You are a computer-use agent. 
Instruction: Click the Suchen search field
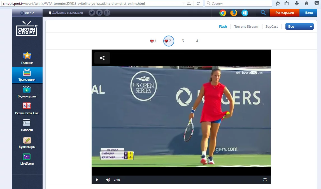click(x=238, y=3)
